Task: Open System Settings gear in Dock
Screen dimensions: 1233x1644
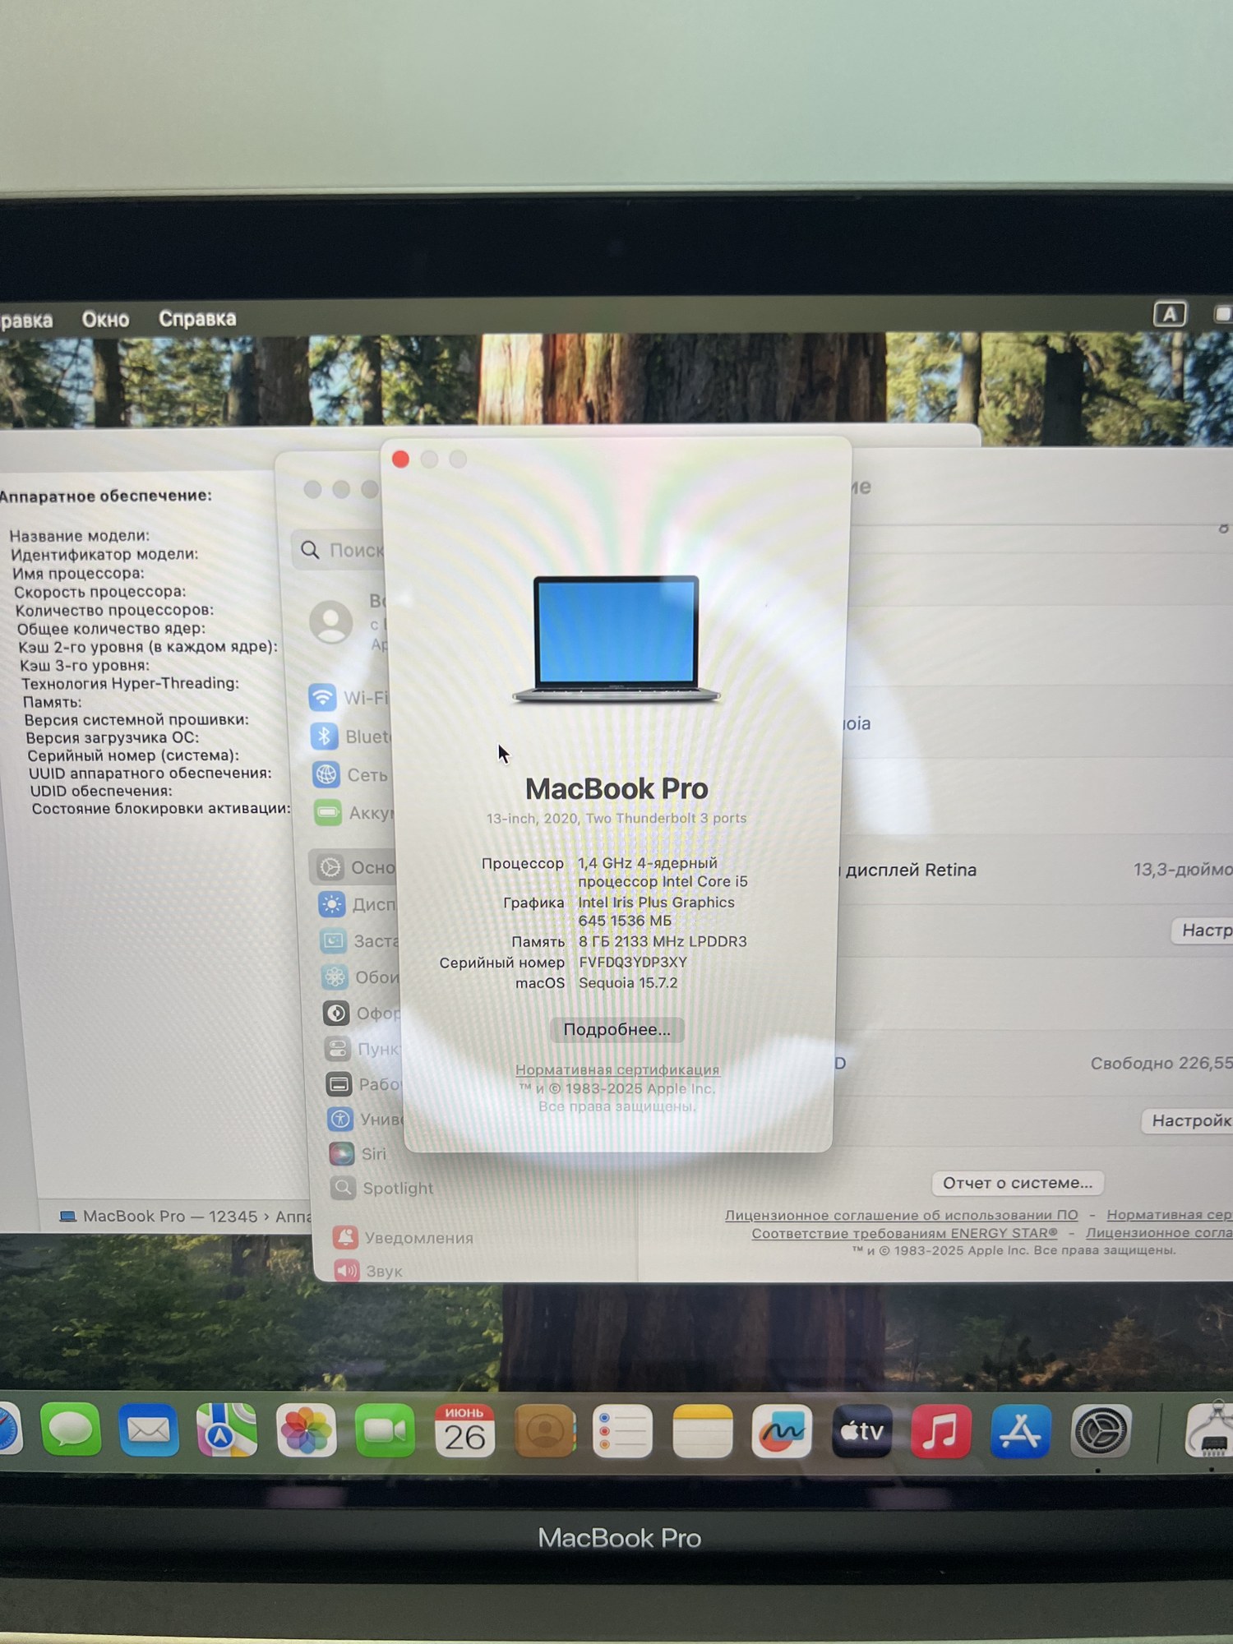Action: (1101, 1431)
